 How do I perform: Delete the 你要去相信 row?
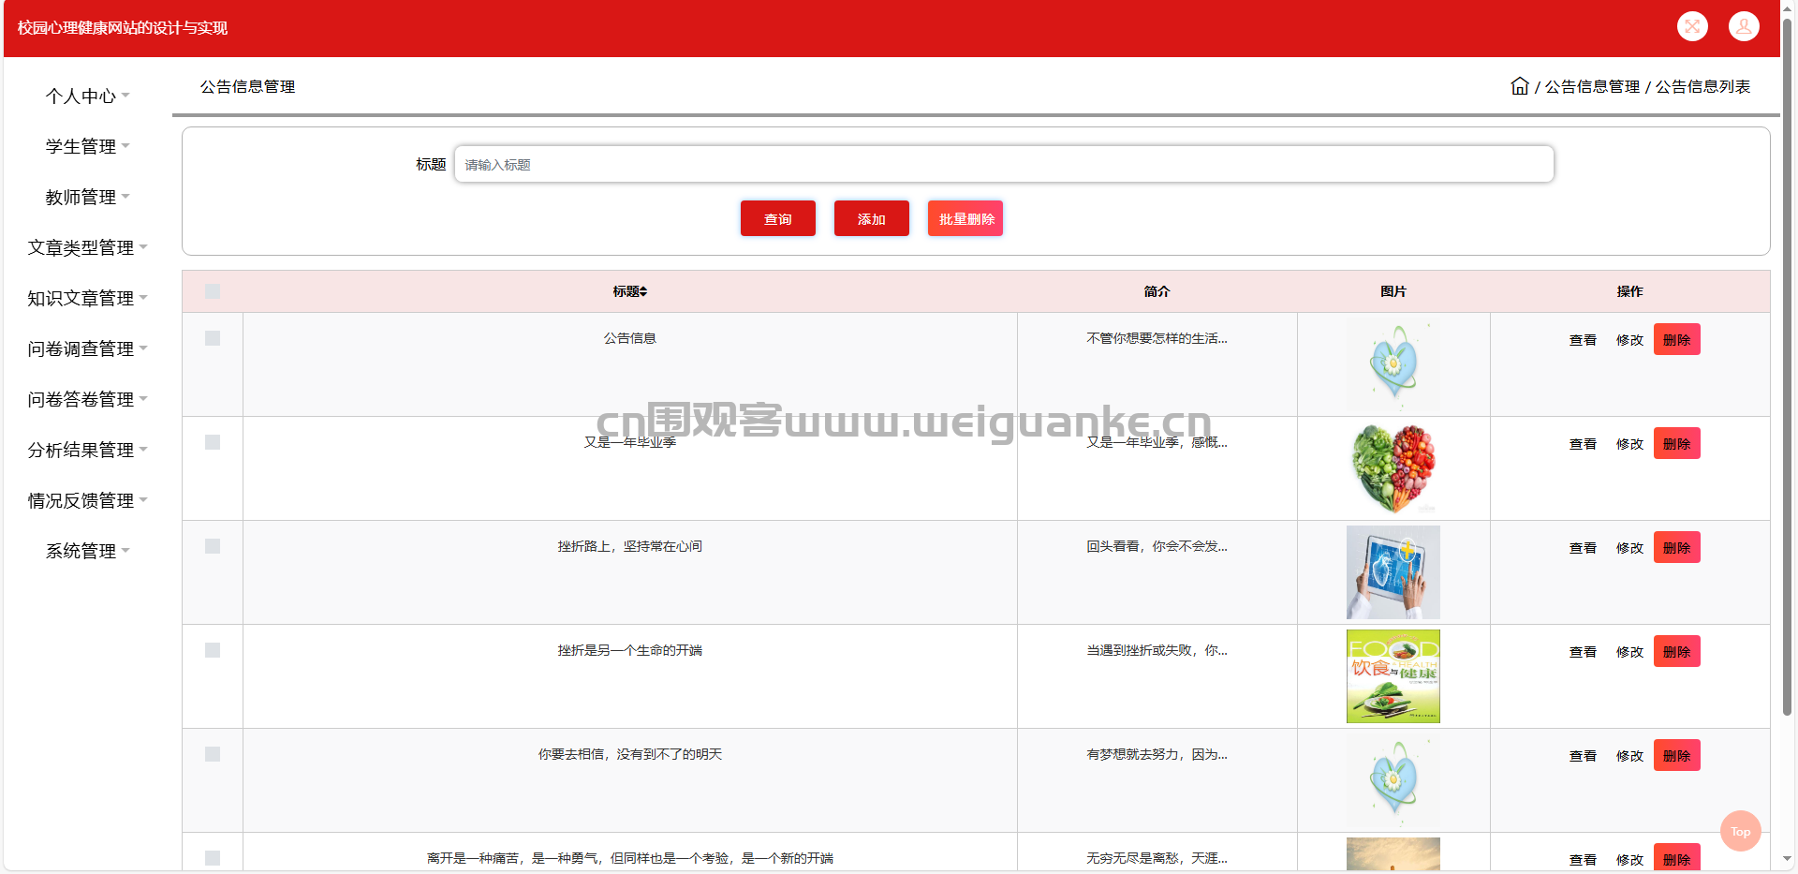pyautogui.click(x=1676, y=755)
